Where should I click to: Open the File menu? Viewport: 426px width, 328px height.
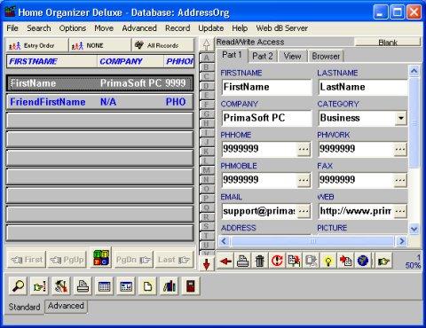[x=12, y=28]
